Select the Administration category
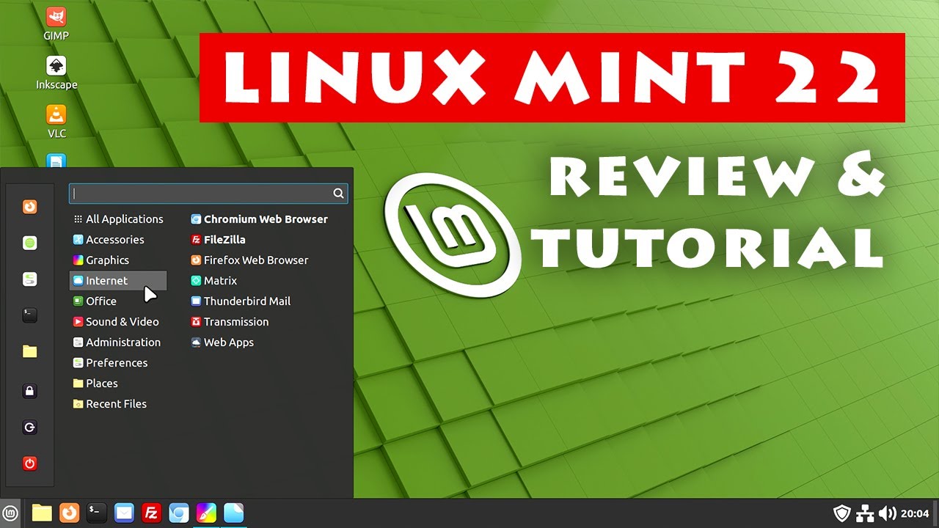 [x=118, y=342]
